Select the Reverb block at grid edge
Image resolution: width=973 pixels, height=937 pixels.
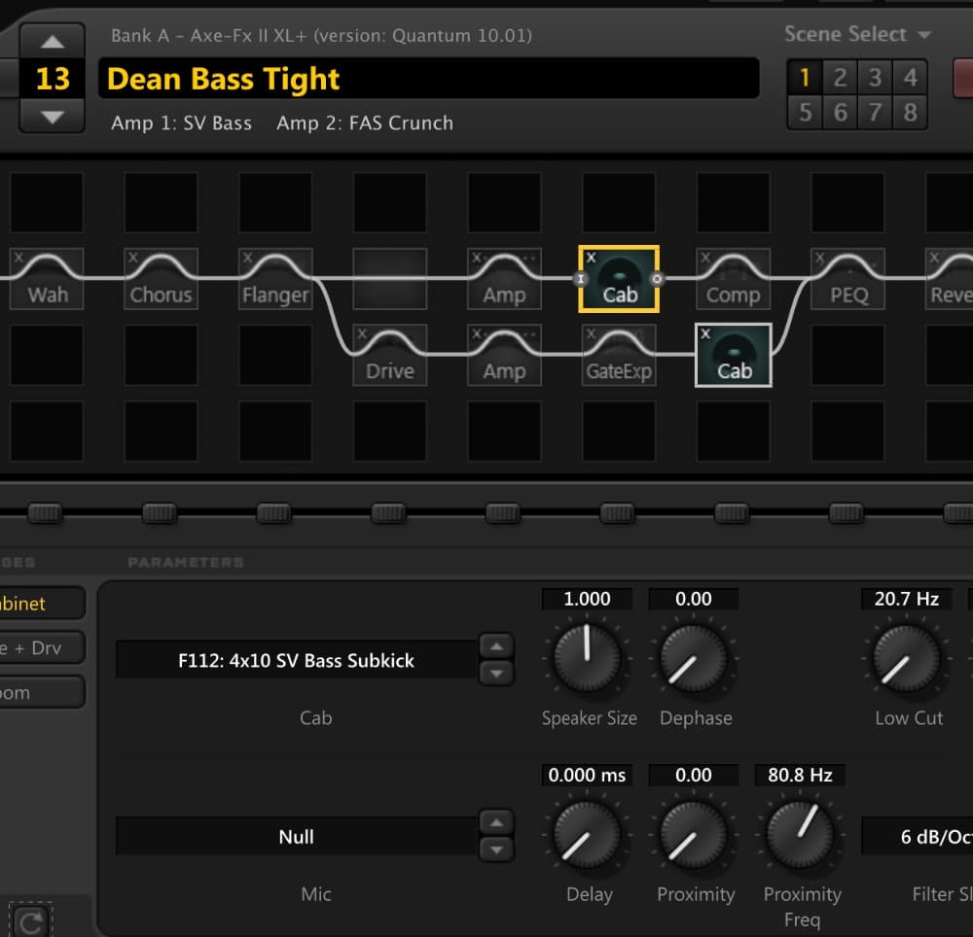click(x=950, y=279)
